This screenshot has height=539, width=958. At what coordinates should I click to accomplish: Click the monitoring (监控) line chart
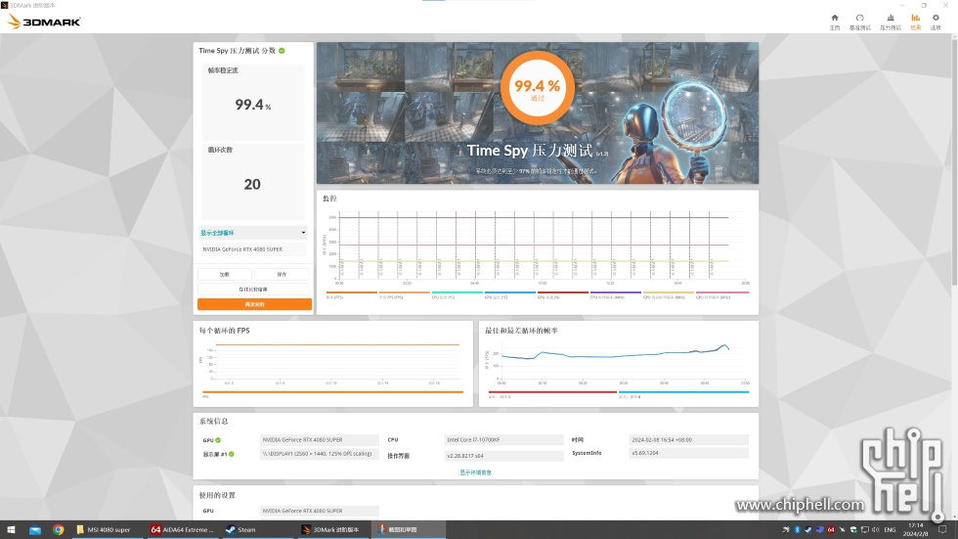pyautogui.click(x=537, y=247)
